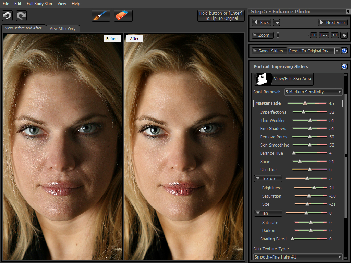Switch to View After Only tab
The height and width of the screenshot is (263, 351).
pyautogui.click(x=63, y=29)
